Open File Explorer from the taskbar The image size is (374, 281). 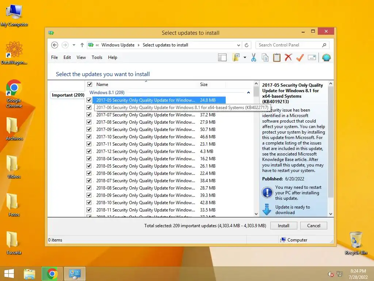coord(30,274)
